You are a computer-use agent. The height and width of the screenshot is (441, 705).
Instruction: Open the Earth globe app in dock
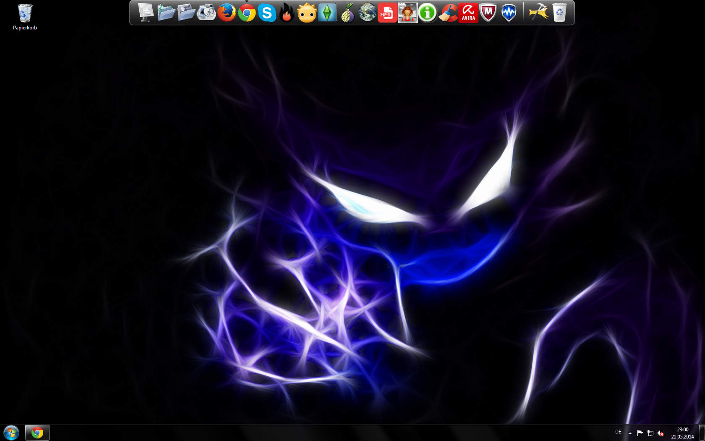367,13
